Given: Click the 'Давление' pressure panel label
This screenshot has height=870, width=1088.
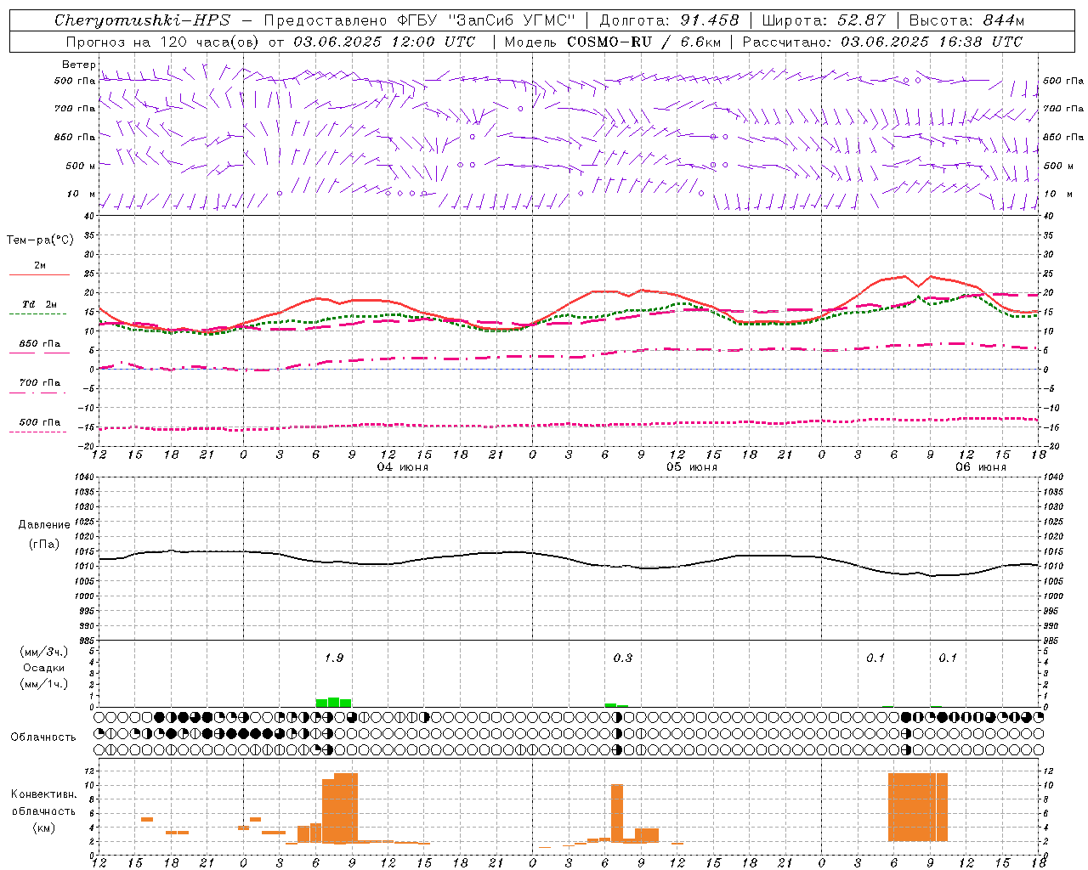Looking at the screenshot, I should click(x=44, y=525).
